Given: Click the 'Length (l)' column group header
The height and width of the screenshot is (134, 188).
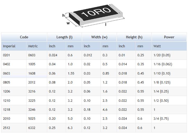Looking at the screenshot, I should pos(64,37).
